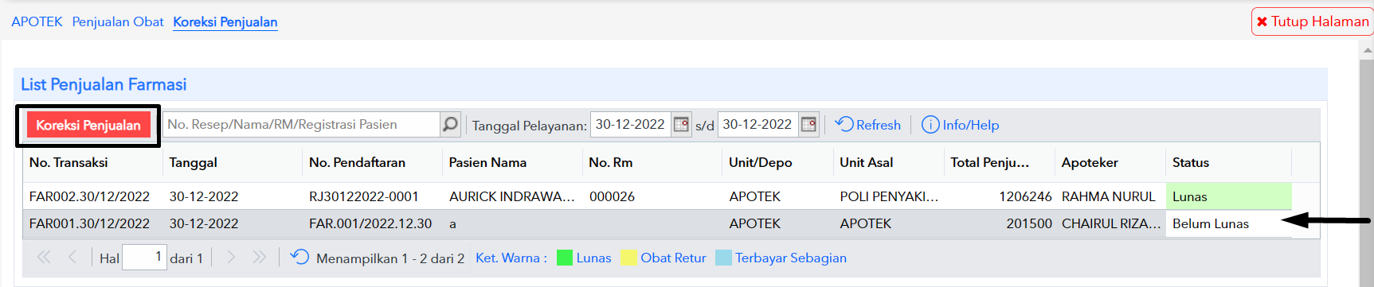The height and width of the screenshot is (287, 1374).
Task: Click Menampilkan 1 - 2 dari 2 text
Action: pyautogui.click(x=389, y=258)
